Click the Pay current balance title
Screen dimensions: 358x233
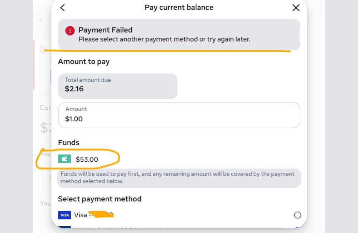(179, 7)
